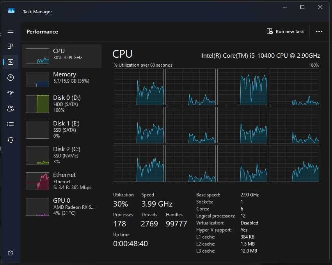Select the Performance page icon
Viewport: 332px width, 265px height.
[x=11, y=62]
